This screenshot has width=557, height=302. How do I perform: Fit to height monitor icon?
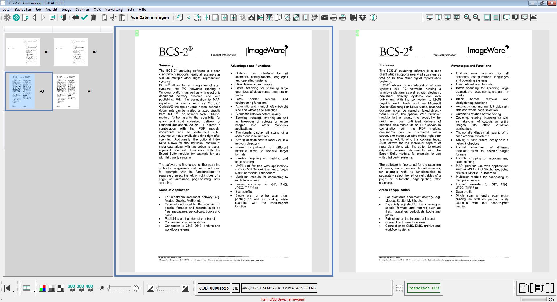point(439,17)
